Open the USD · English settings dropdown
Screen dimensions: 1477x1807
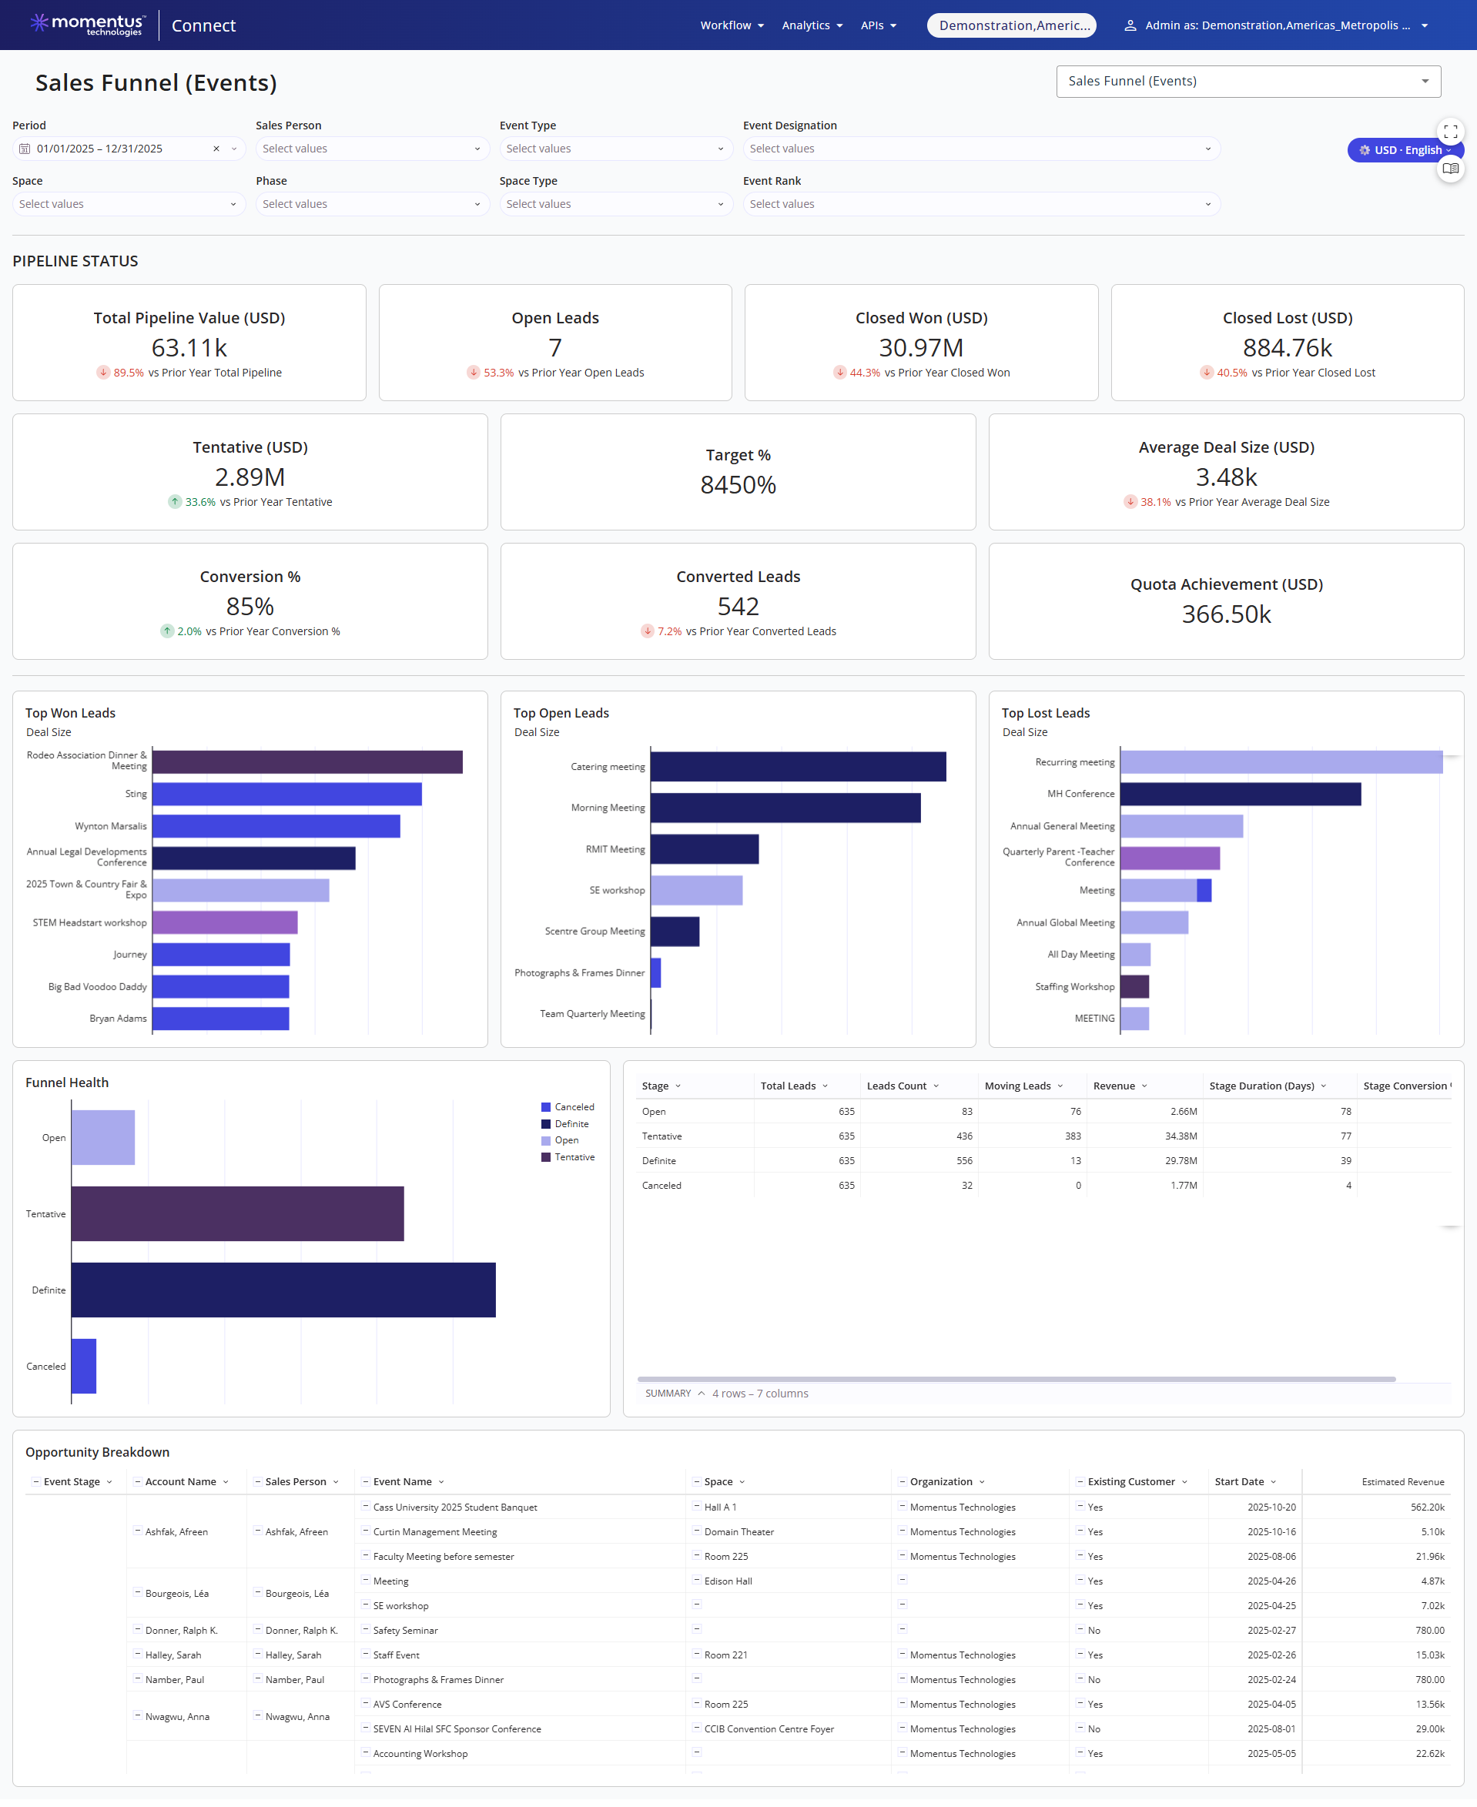pos(1405,149)
